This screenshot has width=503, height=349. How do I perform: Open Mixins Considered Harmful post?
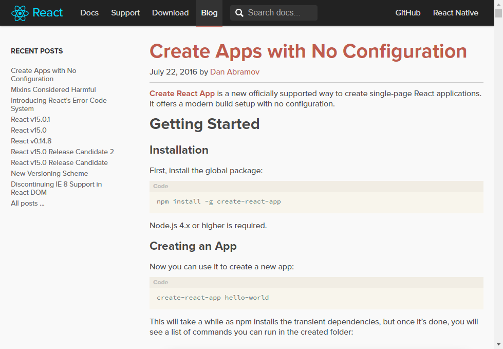53,89
